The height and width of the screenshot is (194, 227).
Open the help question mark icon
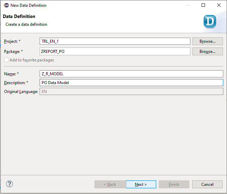(9, 184)
